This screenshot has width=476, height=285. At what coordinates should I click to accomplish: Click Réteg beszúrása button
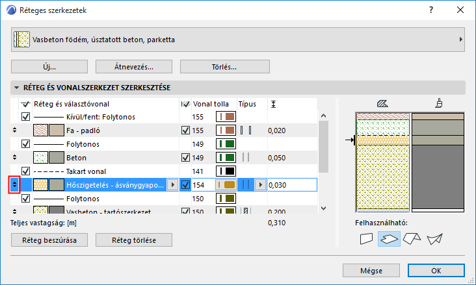pyautogui.click(x=49, y=240)
